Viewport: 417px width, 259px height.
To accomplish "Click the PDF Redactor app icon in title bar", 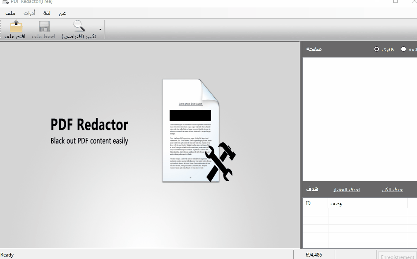I will pos(6,2).
